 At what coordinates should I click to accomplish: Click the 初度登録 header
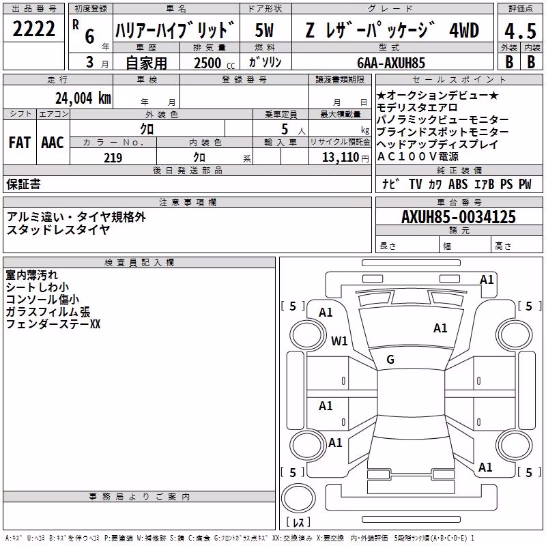click(x=91, y=9)
